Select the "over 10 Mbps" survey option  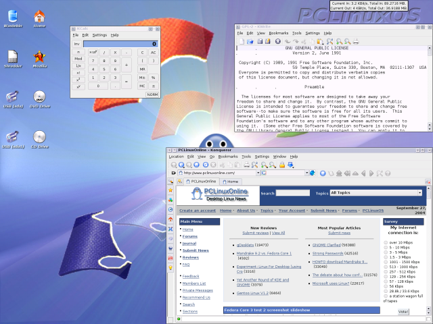(x=386, y=242)
